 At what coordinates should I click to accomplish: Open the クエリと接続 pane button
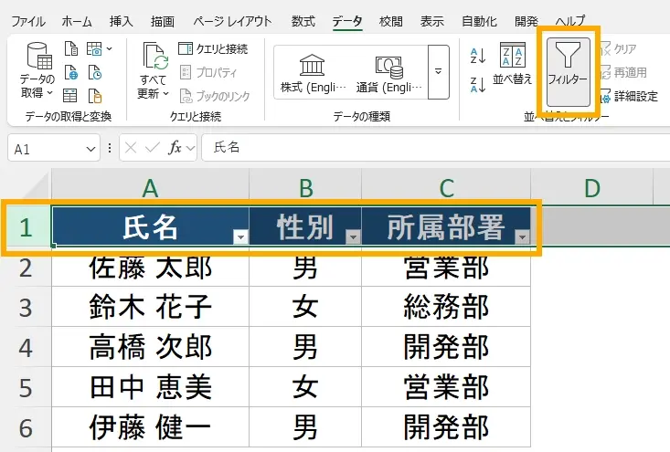click(213, 48)
